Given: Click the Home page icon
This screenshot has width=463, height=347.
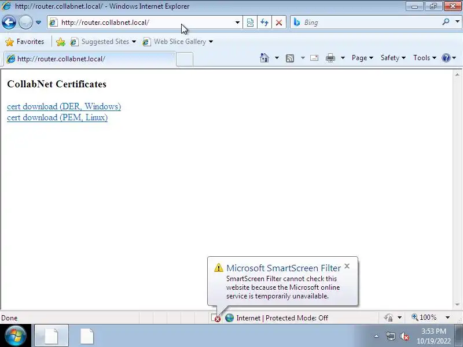Looking at the screenshot, I should 264,58.
